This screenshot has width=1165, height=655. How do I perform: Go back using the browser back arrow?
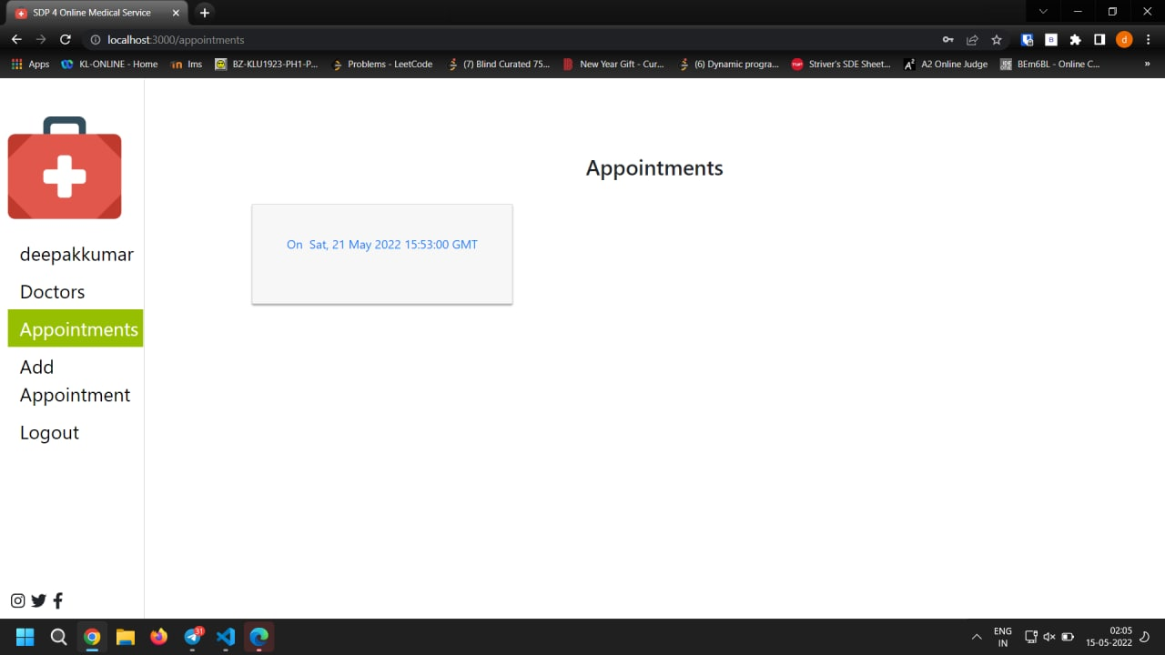(x=16, y=40)
